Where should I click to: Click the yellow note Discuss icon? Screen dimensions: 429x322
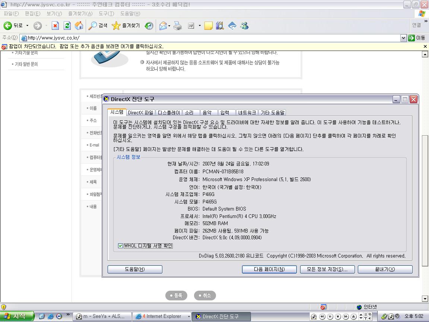coord(208,26)
